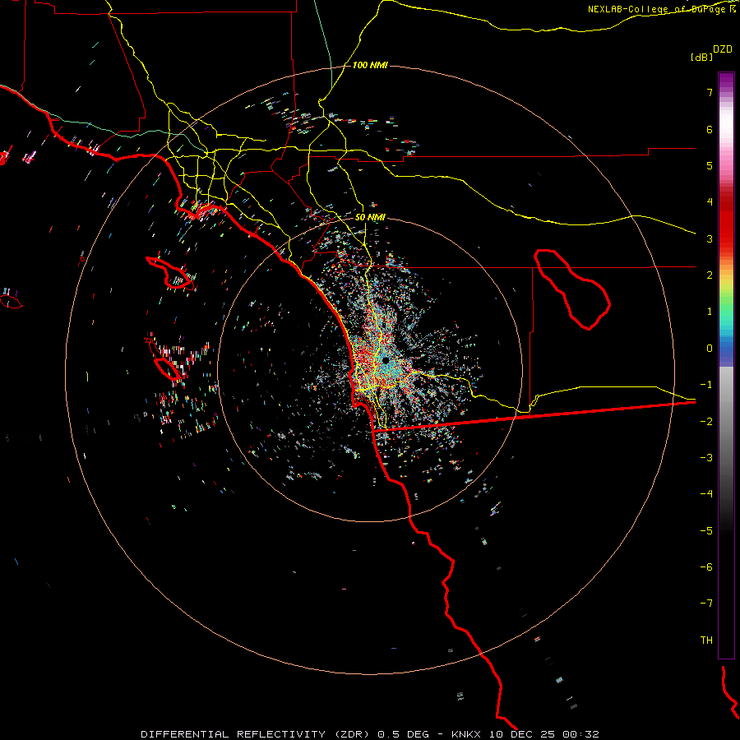Click the "0" tick label on color scale
Viewport: 740px width, 740px height.
[710, 349]
